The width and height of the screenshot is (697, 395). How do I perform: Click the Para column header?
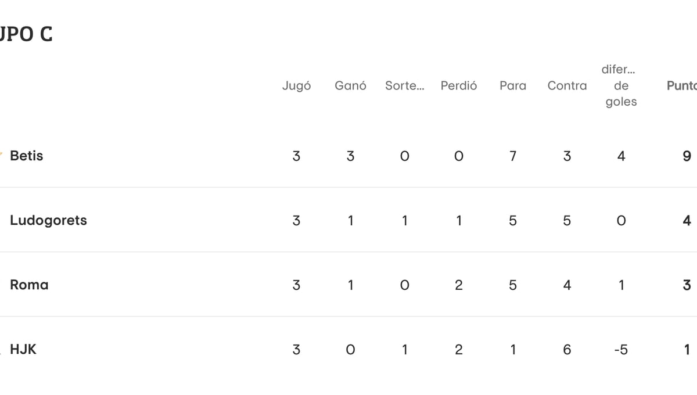coord(512,85)
